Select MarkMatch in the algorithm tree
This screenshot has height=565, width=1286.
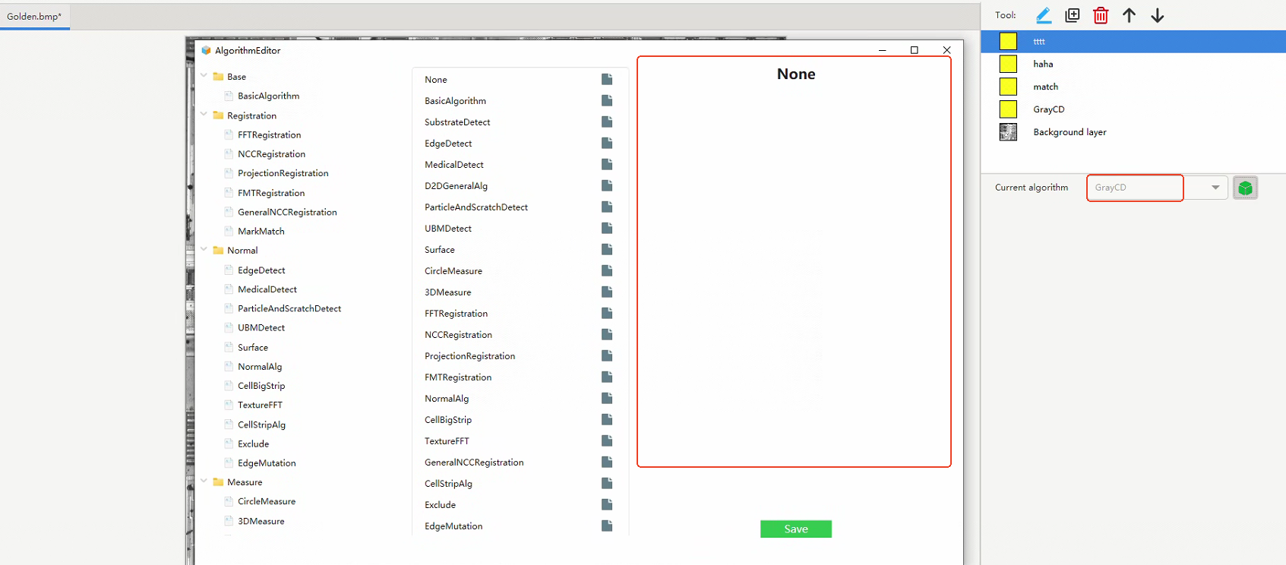261,232
